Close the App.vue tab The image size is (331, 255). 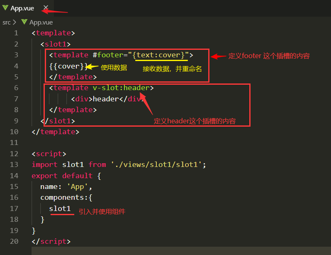pos(46,8)
